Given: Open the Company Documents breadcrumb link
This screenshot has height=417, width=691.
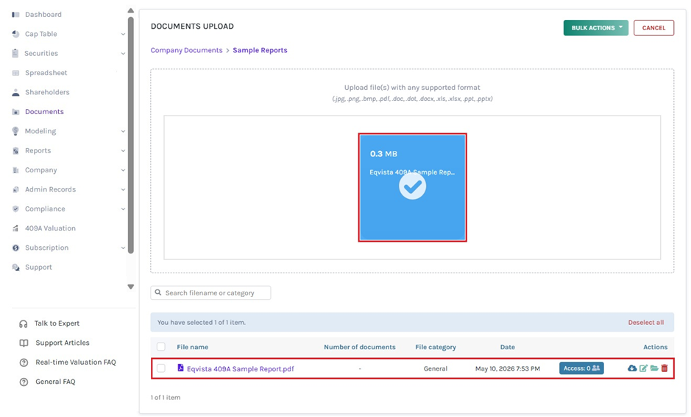Looking at the screenshot, I should tap(186, 50).
